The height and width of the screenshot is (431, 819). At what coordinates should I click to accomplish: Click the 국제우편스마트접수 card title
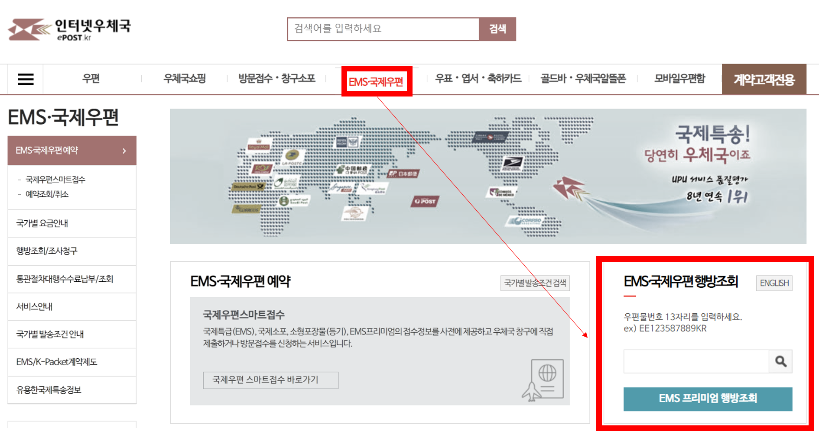point(244,315)
